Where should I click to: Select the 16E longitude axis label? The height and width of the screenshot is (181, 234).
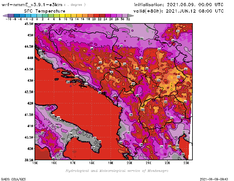pyautogui.click(x=54, y=163)
